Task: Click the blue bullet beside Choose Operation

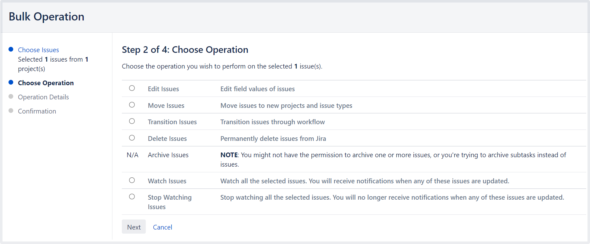Action: click(11, 82)
